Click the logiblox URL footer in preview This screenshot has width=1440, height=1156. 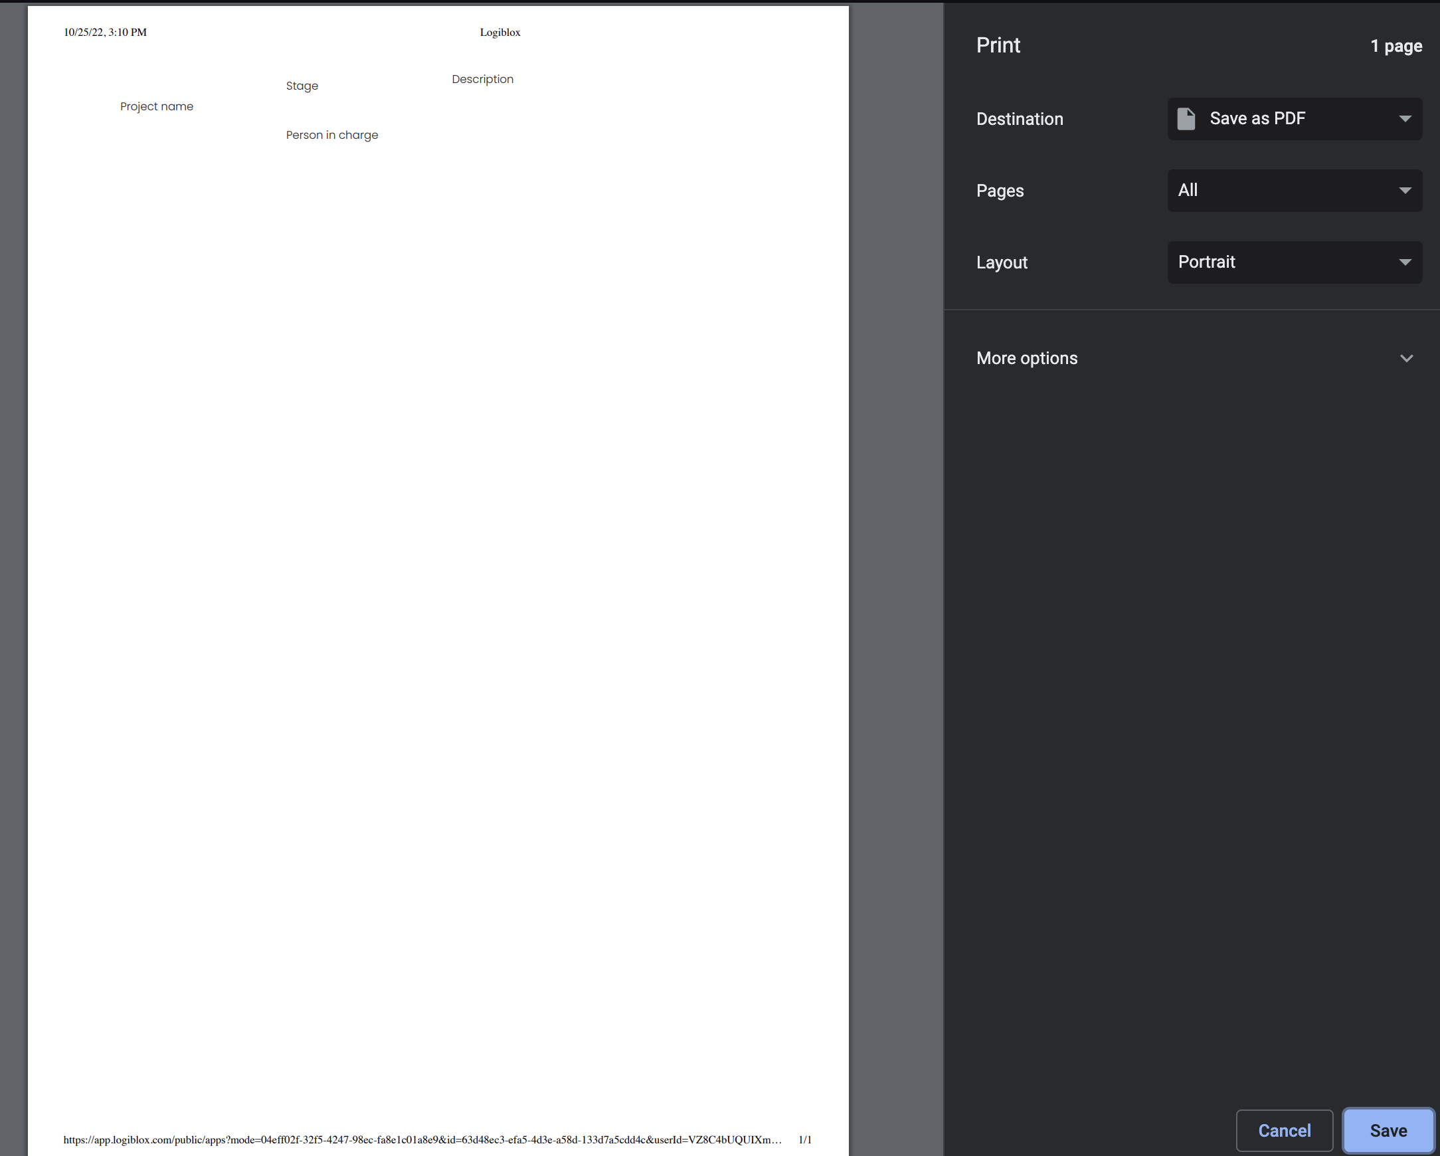(x=422, y=1139)
